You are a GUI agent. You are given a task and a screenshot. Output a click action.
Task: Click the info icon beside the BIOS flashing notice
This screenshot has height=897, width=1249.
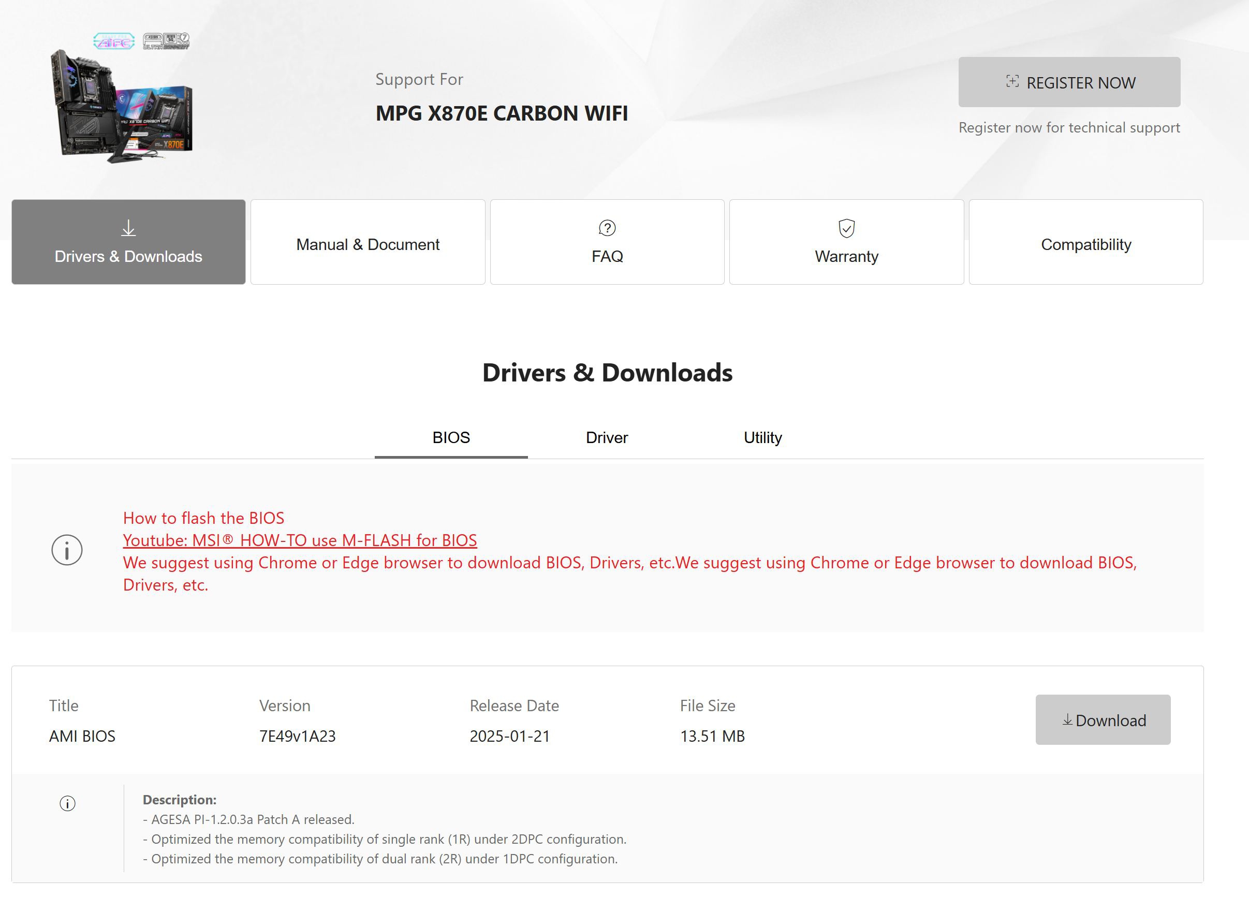[x=67, y=549]
